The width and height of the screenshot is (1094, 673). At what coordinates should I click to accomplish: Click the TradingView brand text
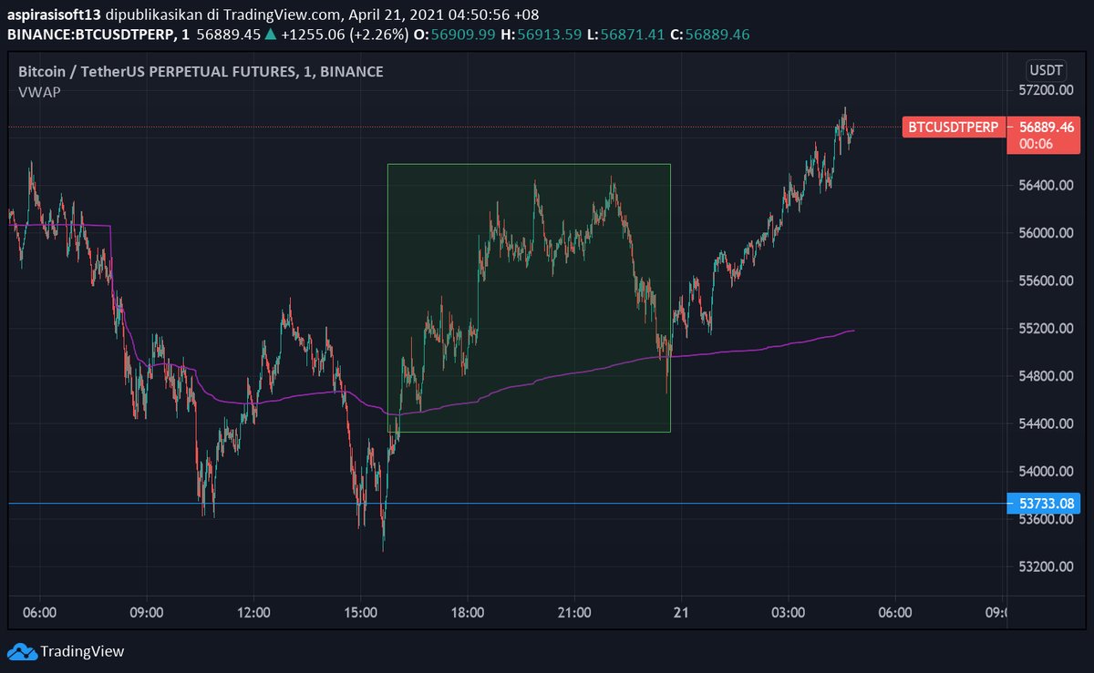(82, 651)
